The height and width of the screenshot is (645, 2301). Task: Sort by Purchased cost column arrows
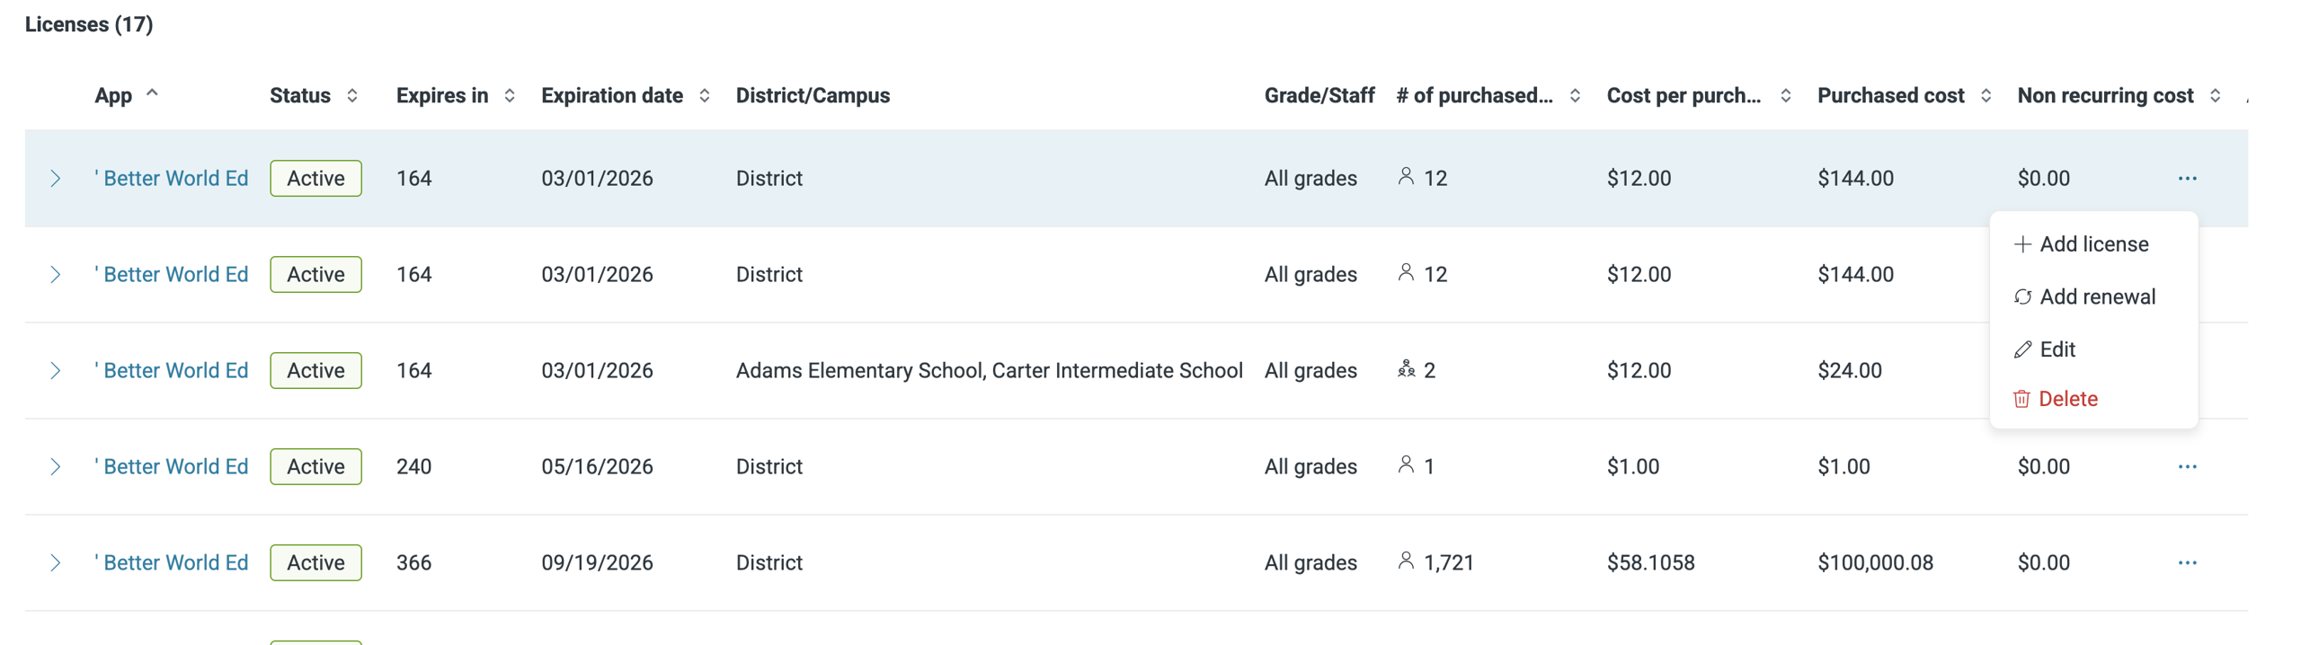pos(1986,95)
